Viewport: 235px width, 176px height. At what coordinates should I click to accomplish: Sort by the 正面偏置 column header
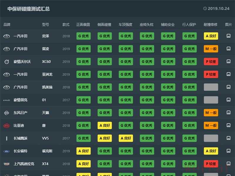[83, 25]
